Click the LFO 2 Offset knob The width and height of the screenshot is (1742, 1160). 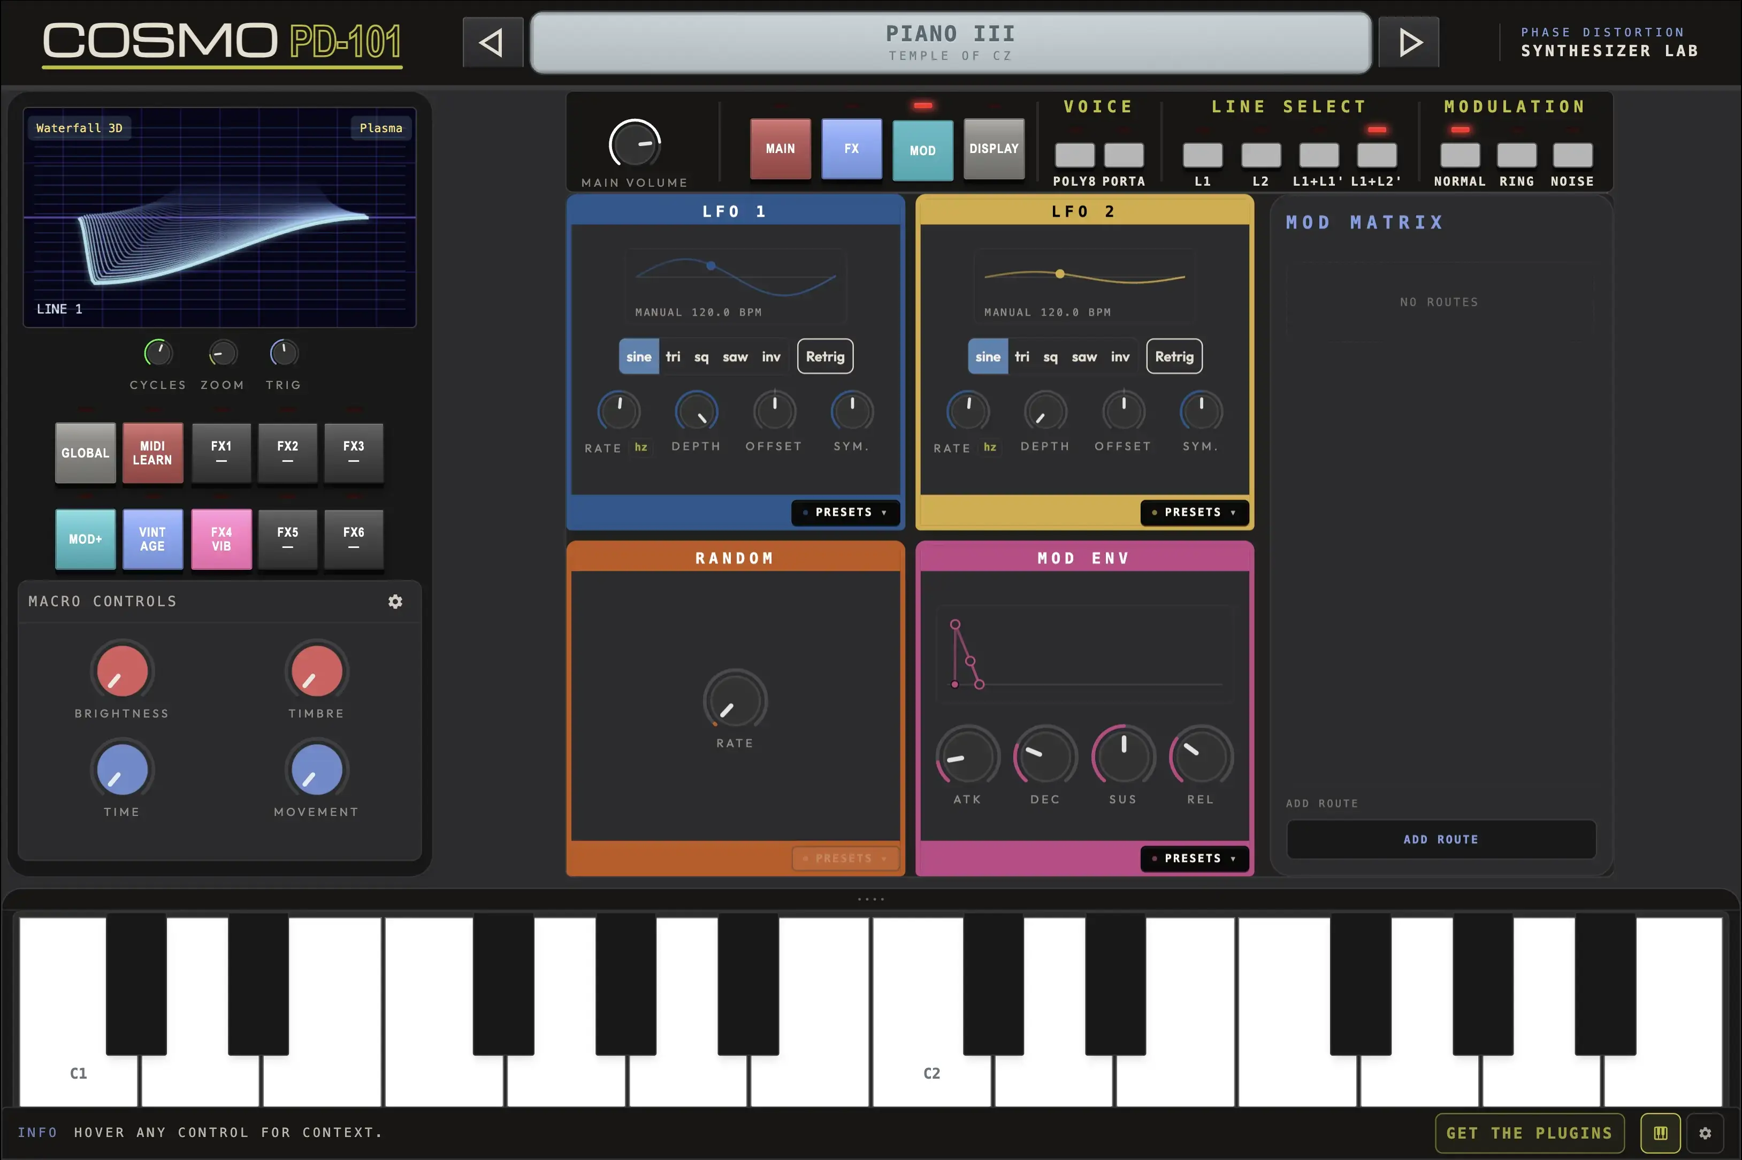[x=1124, y=410]
